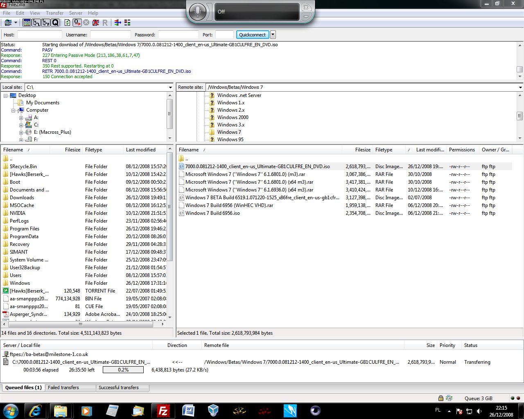The width and height of the screenshot is (524, 419).
Task: Click the speech recognition microphone button
Action: coord(198,12)
